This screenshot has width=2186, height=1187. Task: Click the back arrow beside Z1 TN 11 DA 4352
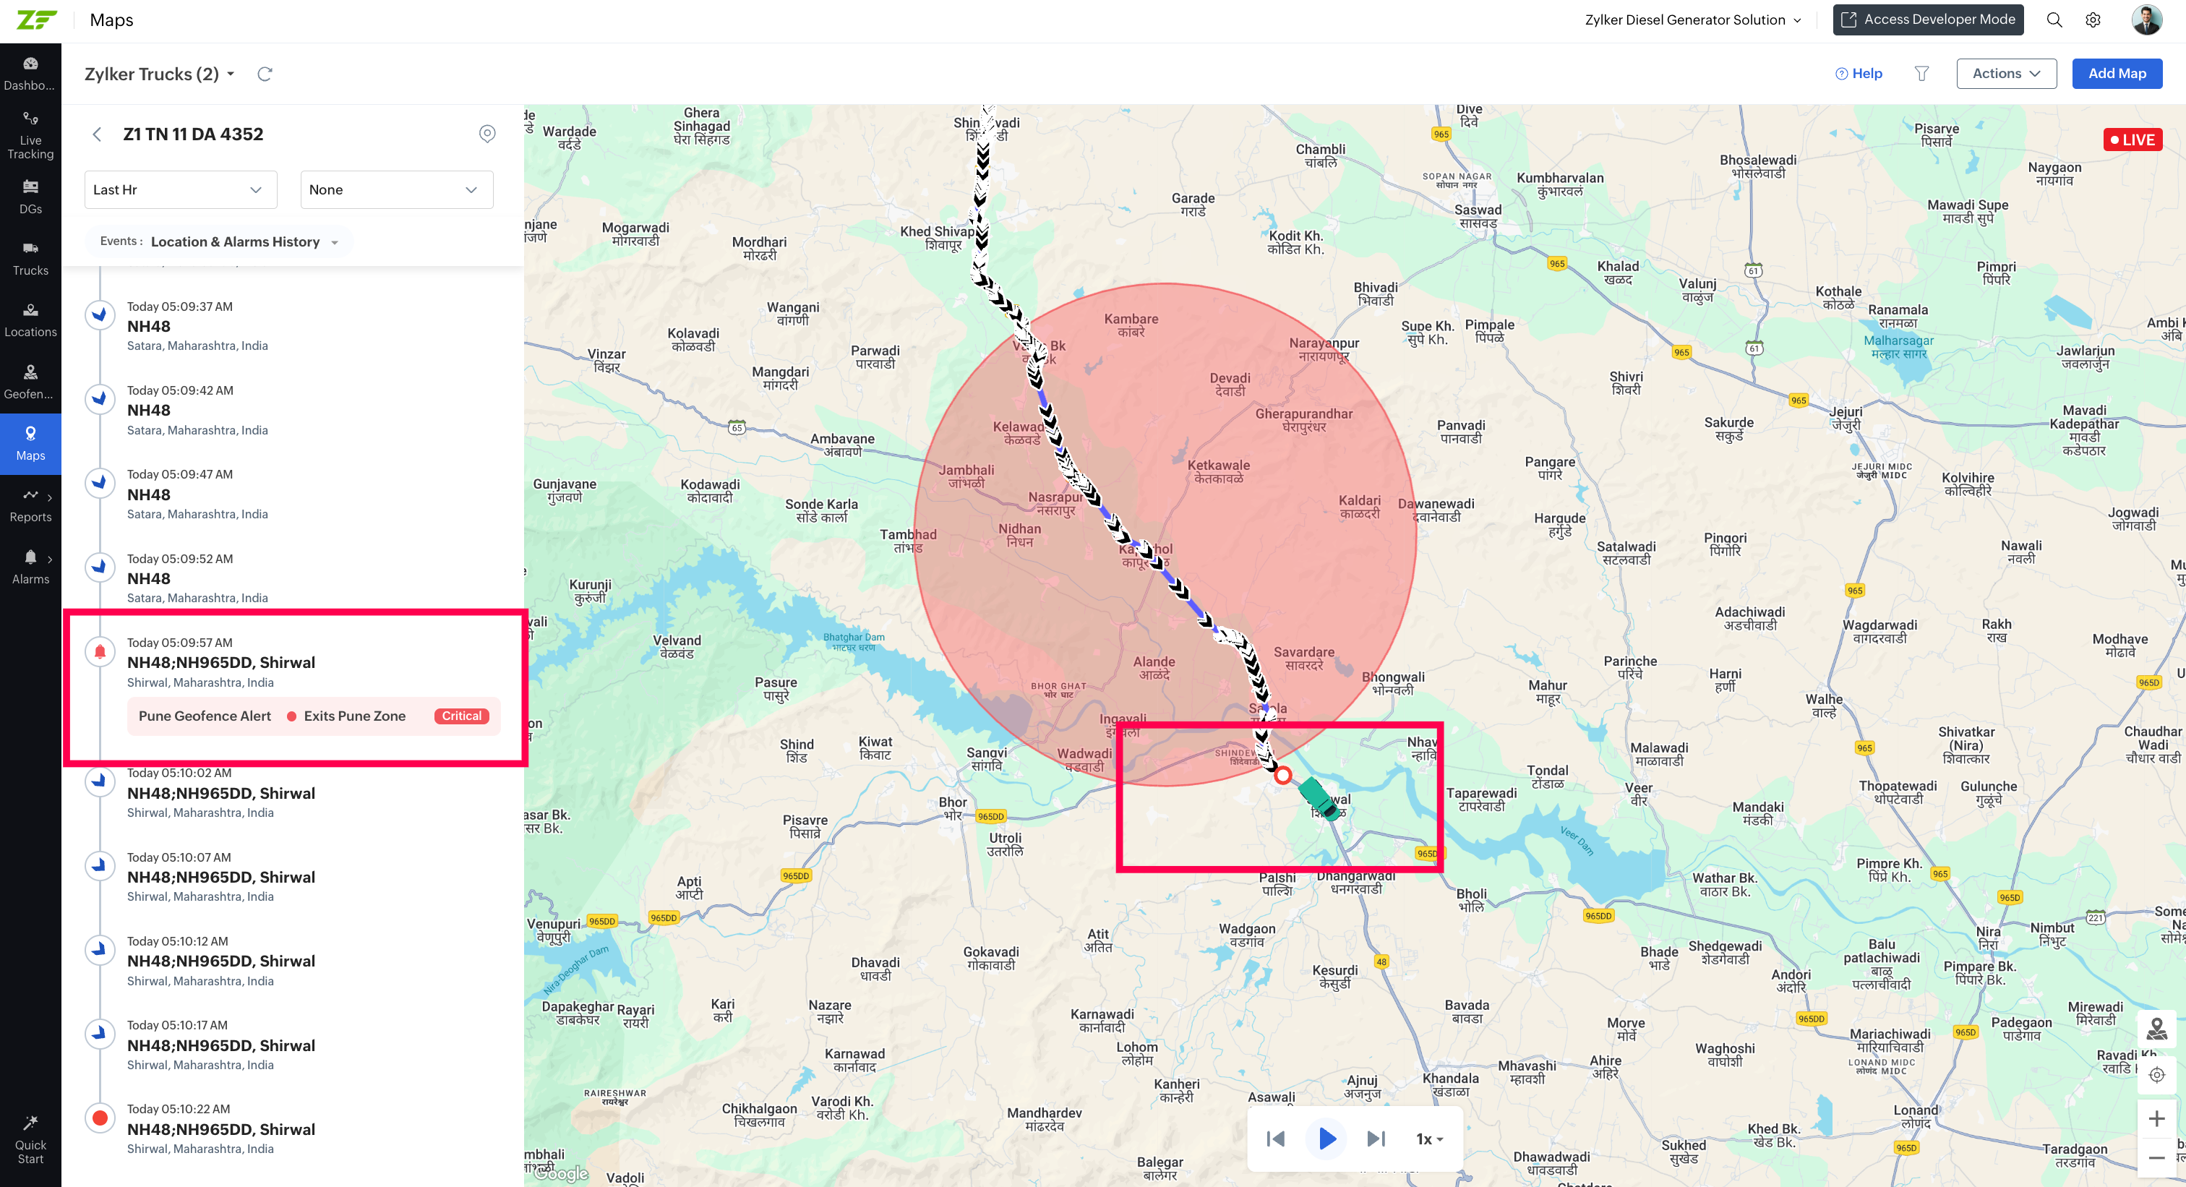click(98, 134)
